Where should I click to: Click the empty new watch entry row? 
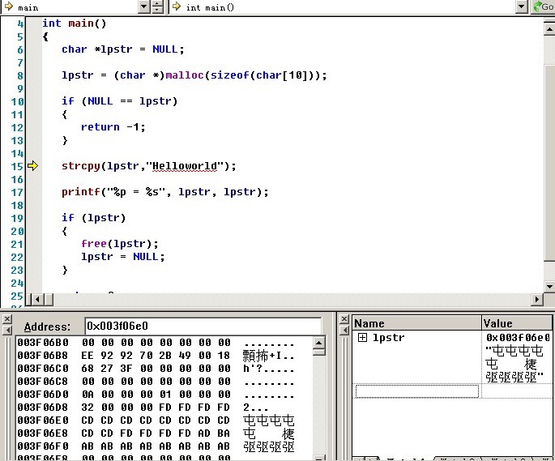pos(416,391)
